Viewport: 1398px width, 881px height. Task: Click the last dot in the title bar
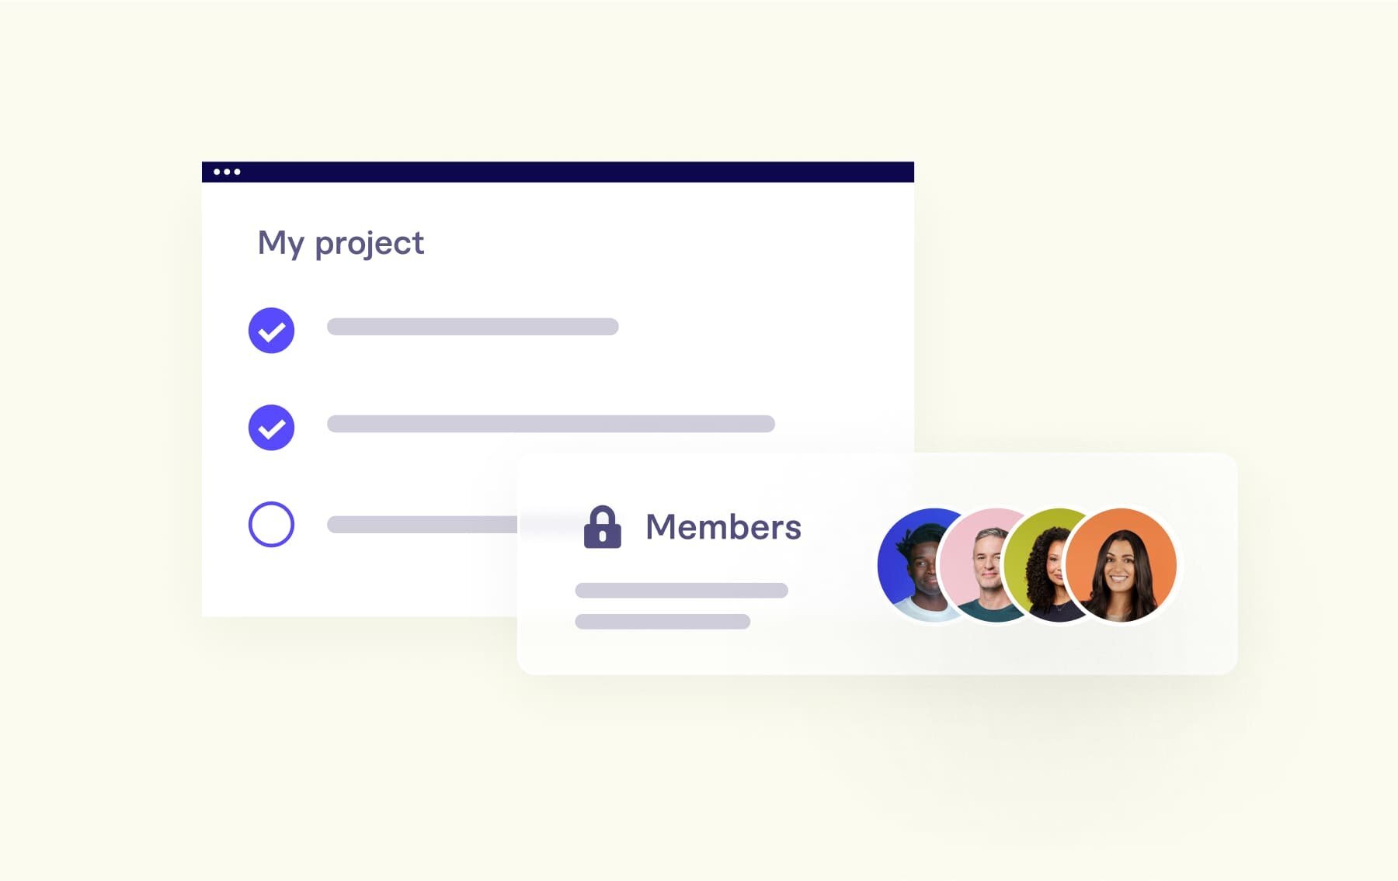[x=237, y=172]
